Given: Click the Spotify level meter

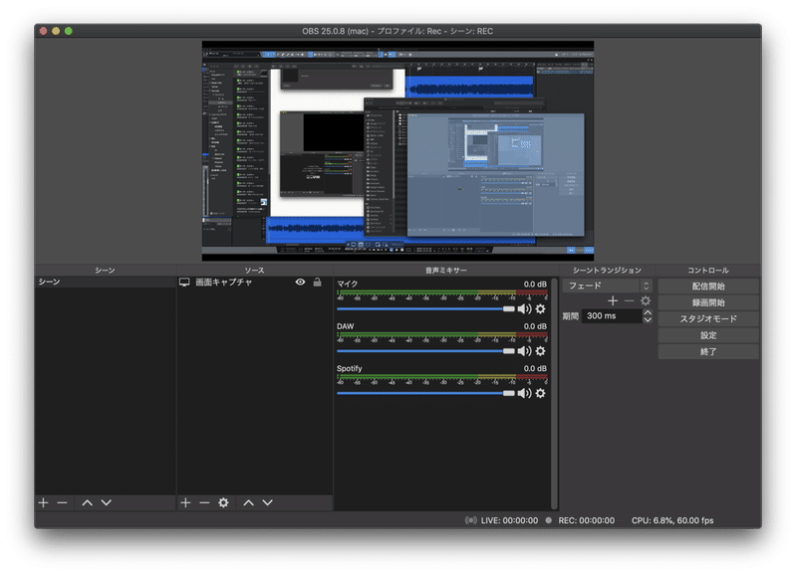Looking at the screenshot, I should point(442,379).
